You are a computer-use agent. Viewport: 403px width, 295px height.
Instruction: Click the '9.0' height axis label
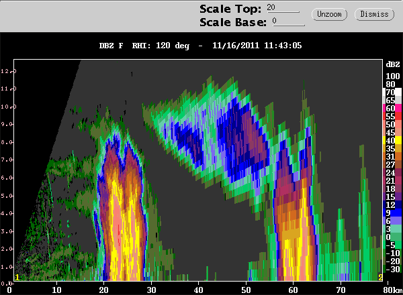[x=7, y=124]
